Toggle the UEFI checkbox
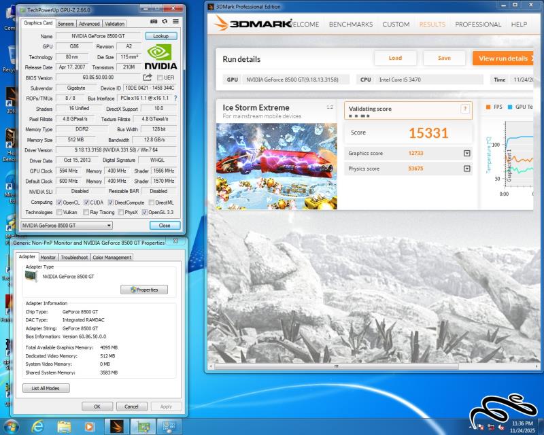The height and width of the screenshot is (435, 544). [x=160, y=77]
